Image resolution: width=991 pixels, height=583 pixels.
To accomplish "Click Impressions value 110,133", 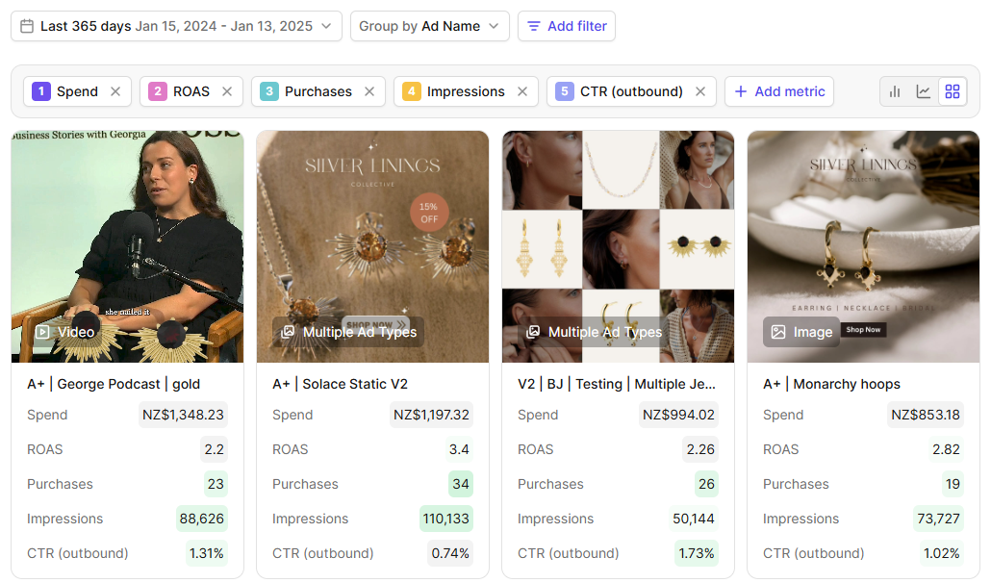I will click(446, 519).
